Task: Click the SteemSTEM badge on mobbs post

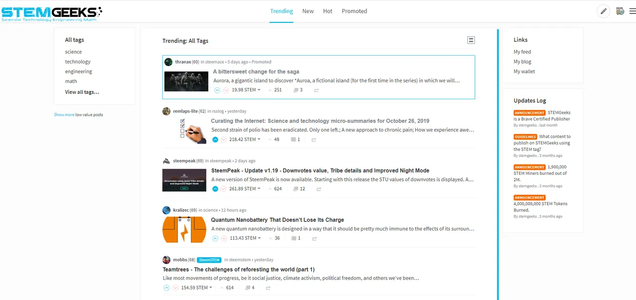Action: coord(209,260)
